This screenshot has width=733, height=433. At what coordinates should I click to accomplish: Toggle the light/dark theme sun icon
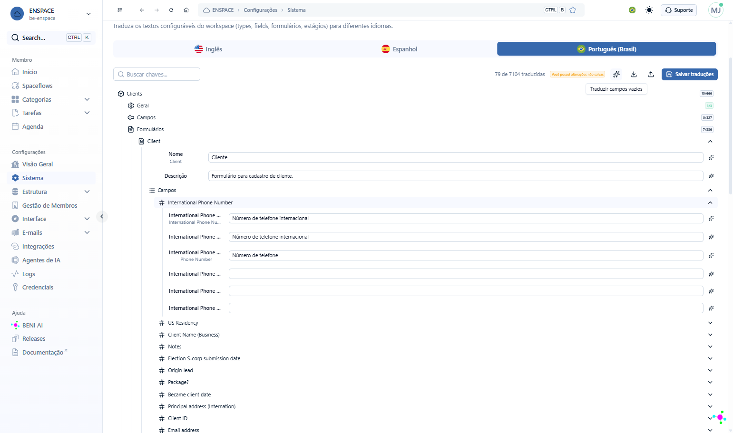pyautogui.click(x=649, y=10)
